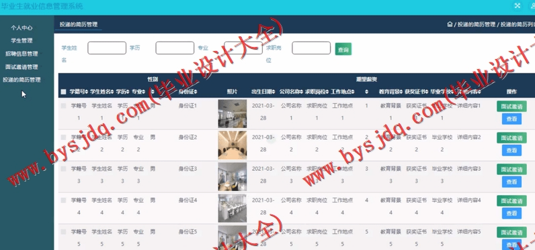Open photo thumbnail in 身份证3 row
The image size is (535, 250).
pos(233,176)
